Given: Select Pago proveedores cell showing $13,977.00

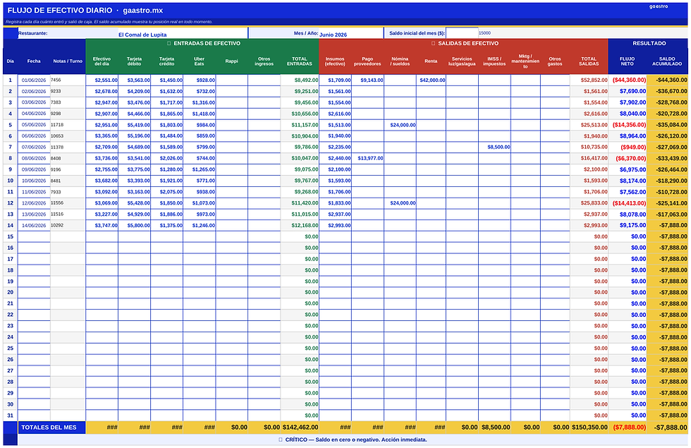Looking at the screenshot, I should click(x=367, y=158).
